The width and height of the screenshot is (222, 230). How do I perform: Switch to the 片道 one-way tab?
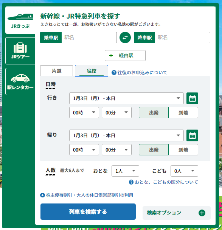56,71
